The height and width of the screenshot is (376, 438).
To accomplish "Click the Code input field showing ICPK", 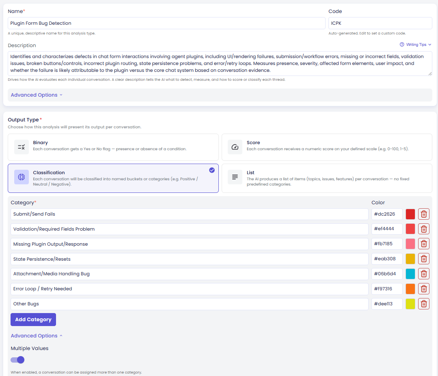I will pos(380,23).
